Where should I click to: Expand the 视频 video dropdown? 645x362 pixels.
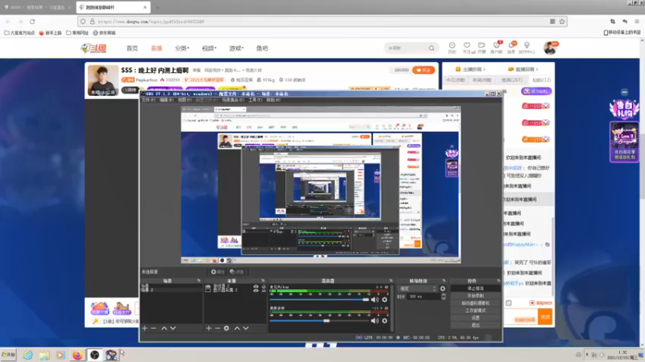click(209, 48)
